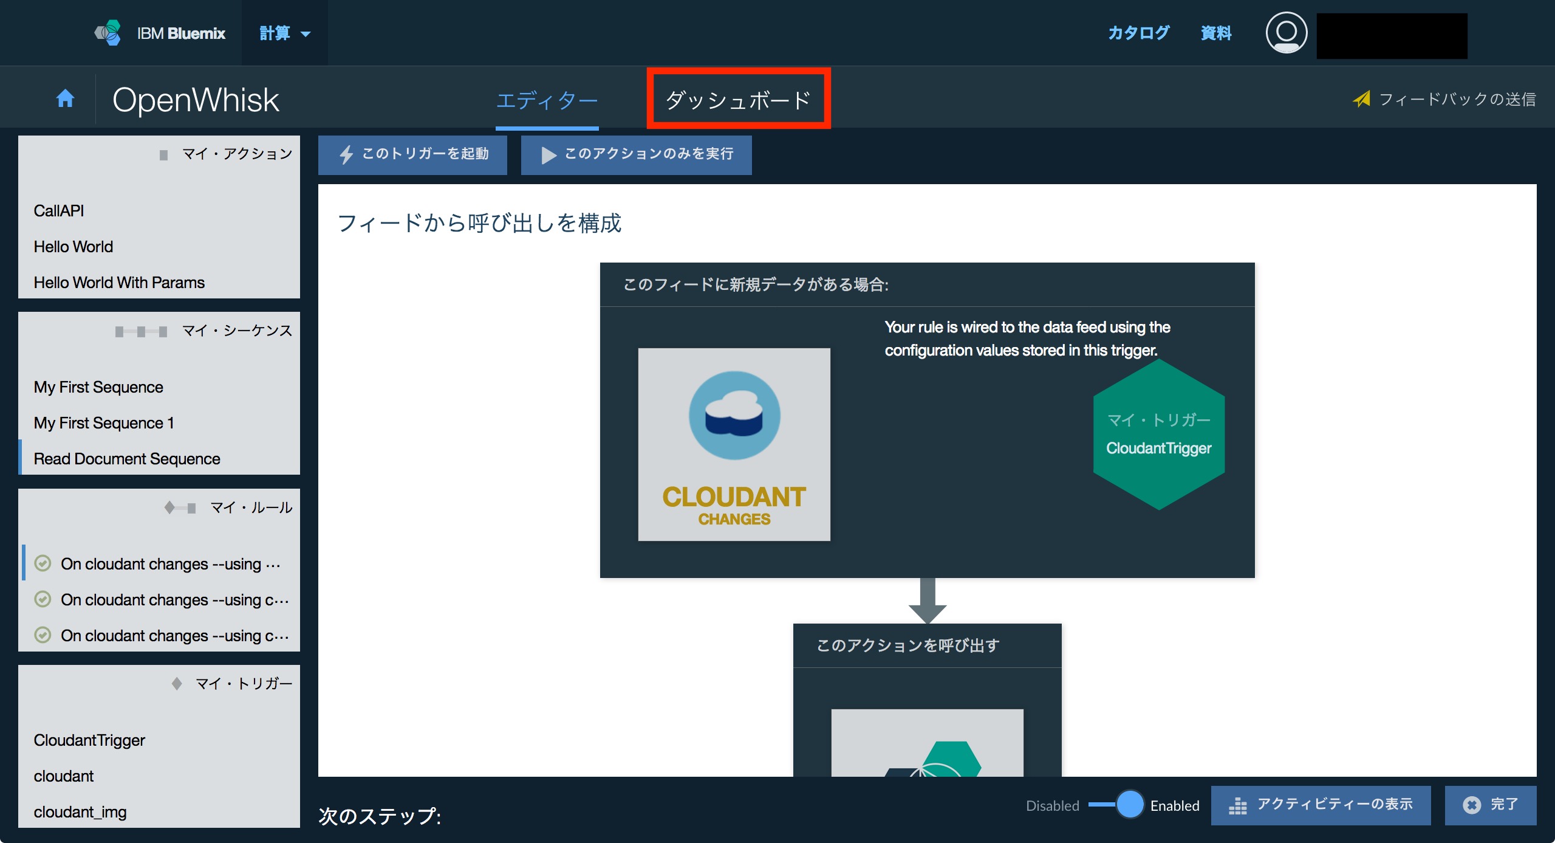Select the Hello World action
1555x843 pixels.
[73, 247]
